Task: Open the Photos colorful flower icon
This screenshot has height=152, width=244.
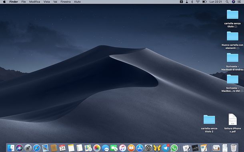Action: 97,148
